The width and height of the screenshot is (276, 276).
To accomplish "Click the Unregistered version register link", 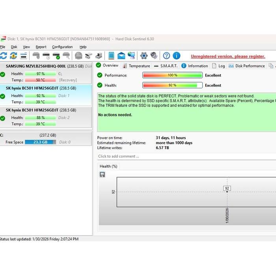I will [228, 56].
